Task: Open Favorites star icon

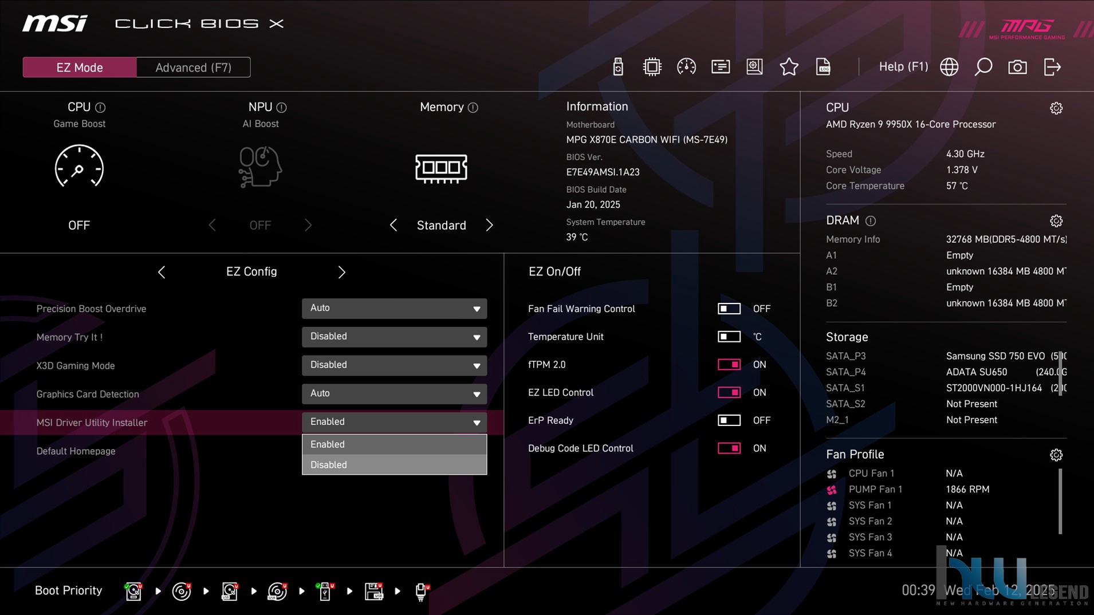Action: pyautogui.click(x=789, y=67)
